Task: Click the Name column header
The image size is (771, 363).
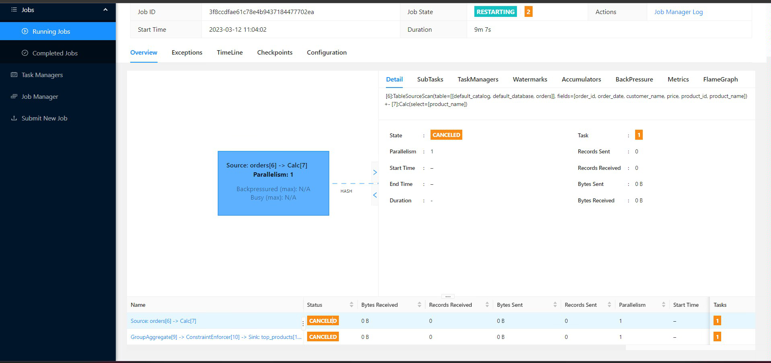Action: tap(138, 305)
